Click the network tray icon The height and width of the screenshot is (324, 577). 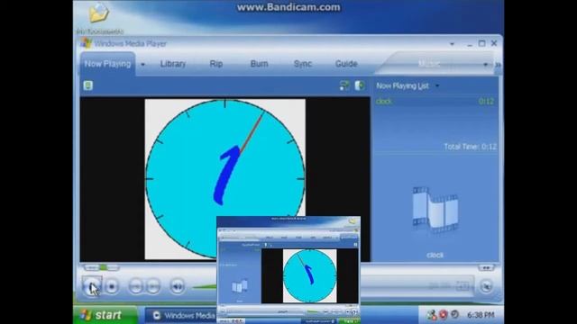click(432, 315)
